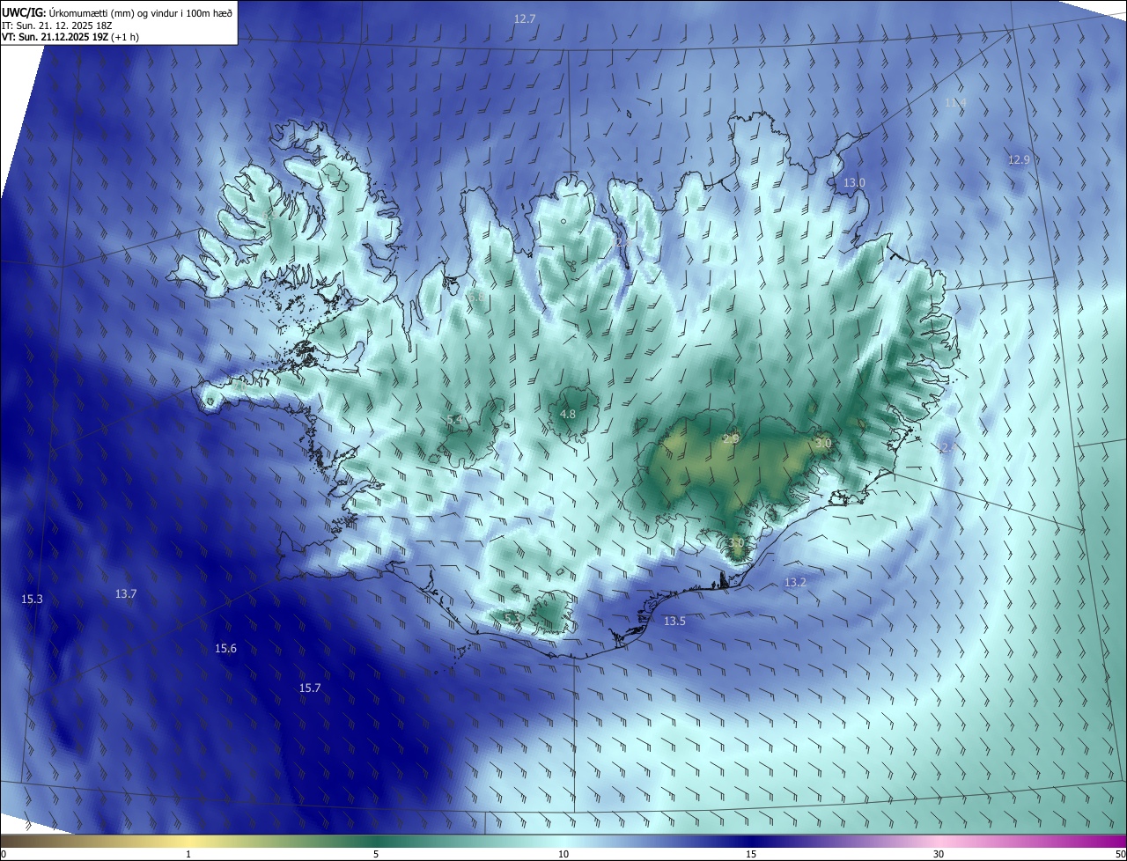Click the 1 tick on the color scale
The width and height of the screenshot is (1127, 861).
188,854
